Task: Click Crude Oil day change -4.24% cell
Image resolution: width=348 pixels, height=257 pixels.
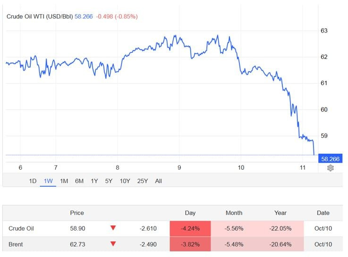Action: click(190, 229)
